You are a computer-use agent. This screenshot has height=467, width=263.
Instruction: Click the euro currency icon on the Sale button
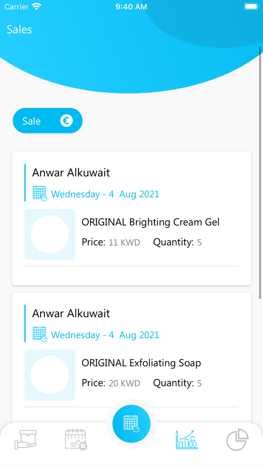(x=67, y=121)
